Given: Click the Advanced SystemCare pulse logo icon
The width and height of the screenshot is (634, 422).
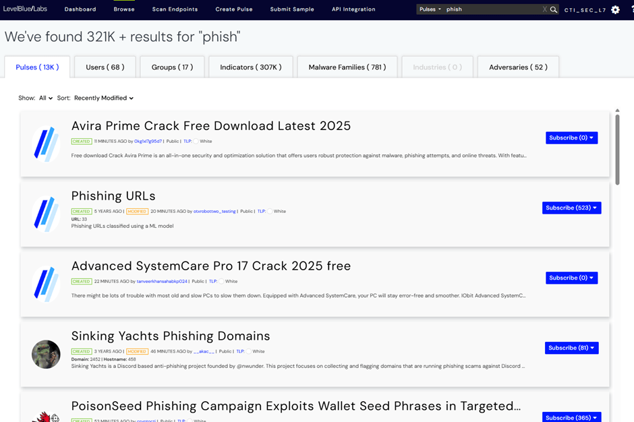Looking at the screenshot, I should pyautogui.click(x=46, y=284).
